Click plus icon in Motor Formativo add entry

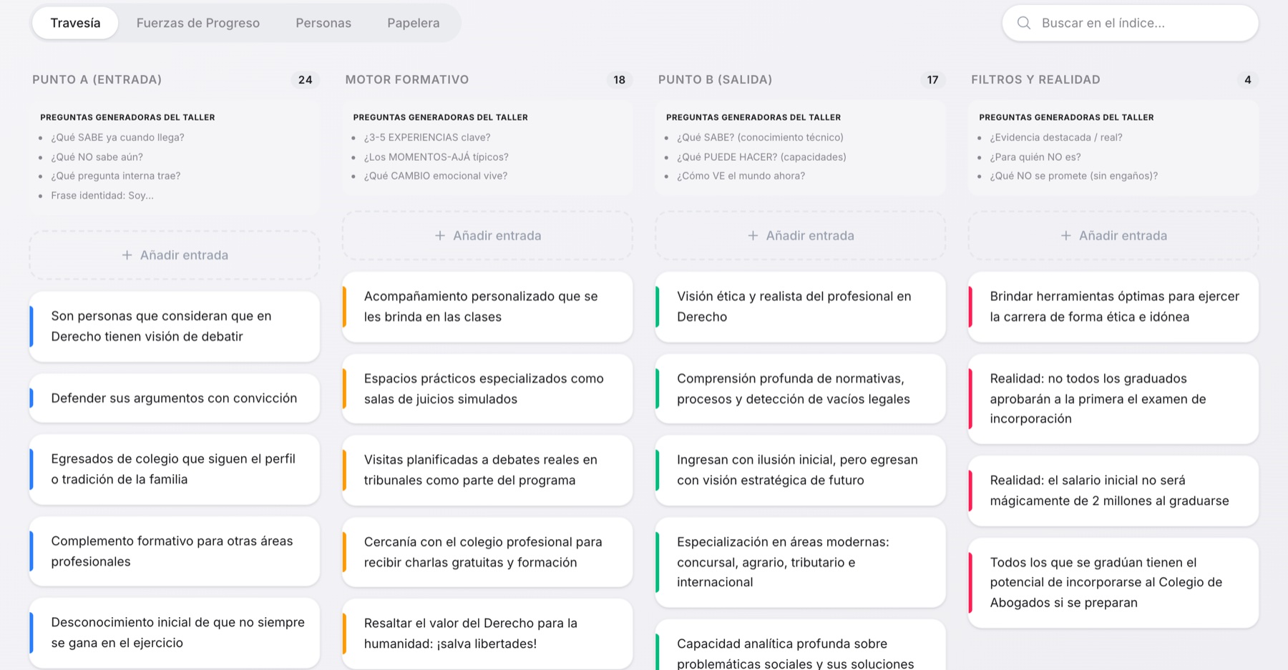point(440,235)
